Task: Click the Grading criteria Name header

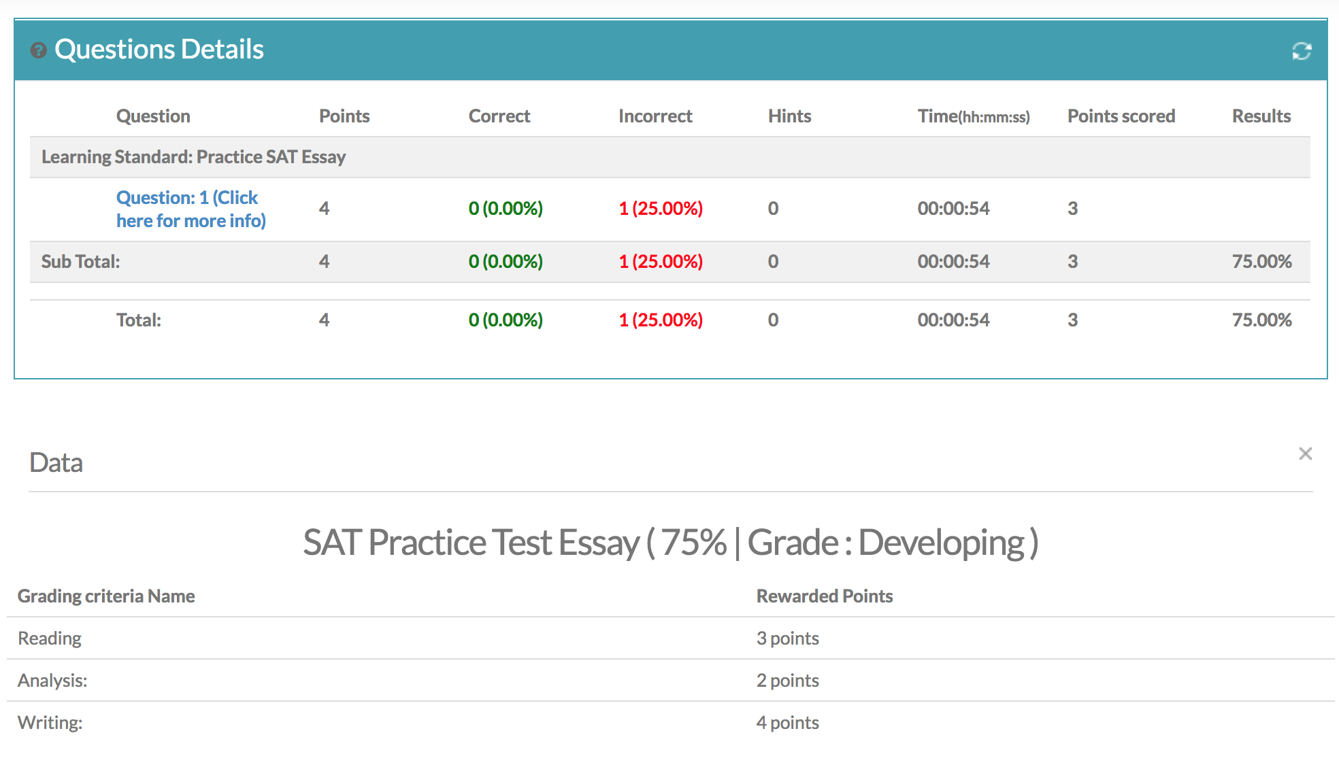Action: [x=106, y=596]
